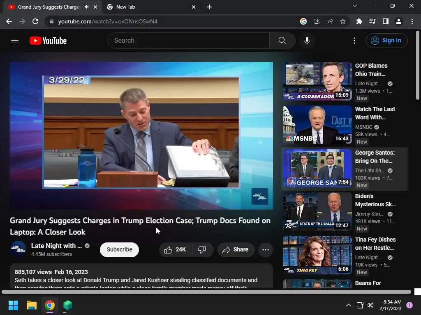Open volume control in system tray
The height and width of the screenshot is (315, 421).
[370, 305]
